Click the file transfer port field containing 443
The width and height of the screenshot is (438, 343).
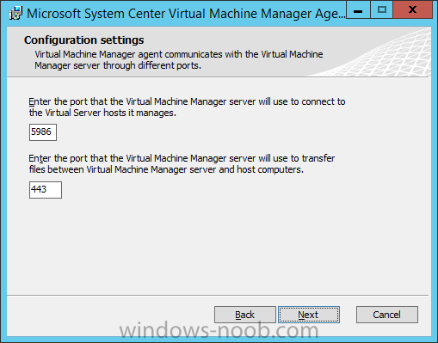[x=46, y=190]
